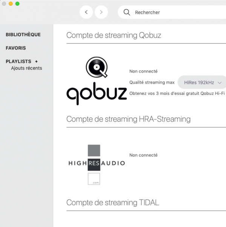This screenshot has height=227, width=226.
Task: Go back with the left arrow button
Action: [86, 12]
